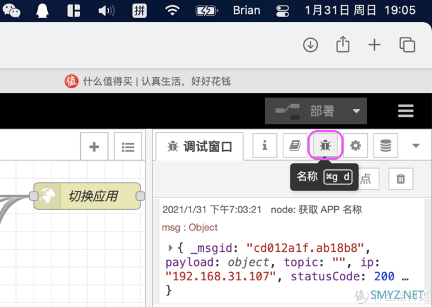This screenshot has width=432, height=307.
Task: Open a new Safari tab with plus
Action: [x=374, y=45]
